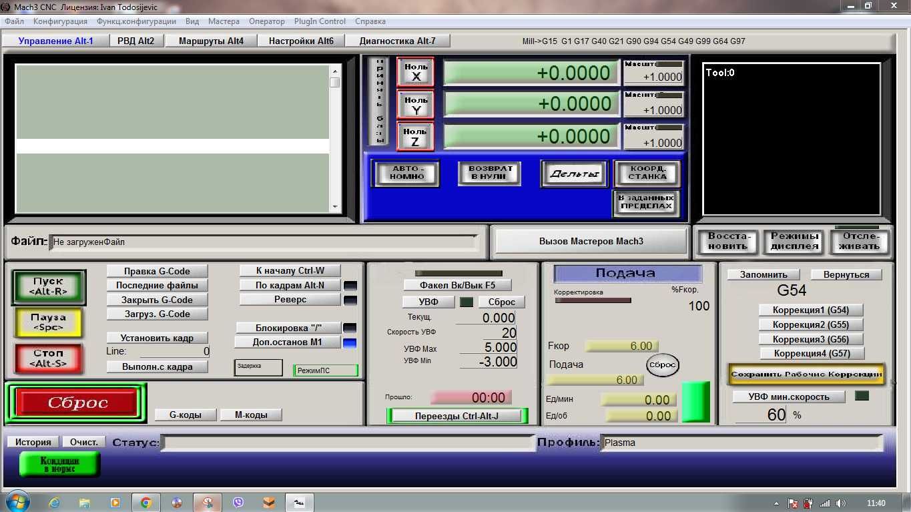Click the Вернуться button
Viewport: 911px width, 512px height.
(x=846, y=274)
